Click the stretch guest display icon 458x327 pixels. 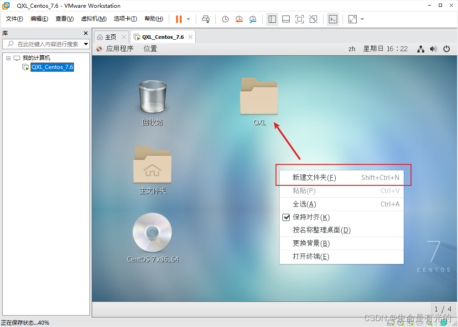(353, 19)
